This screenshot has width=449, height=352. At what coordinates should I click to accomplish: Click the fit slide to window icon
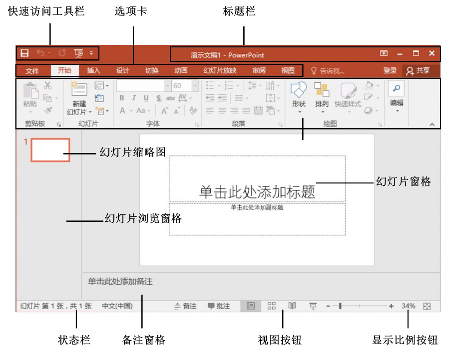(427, 306)
